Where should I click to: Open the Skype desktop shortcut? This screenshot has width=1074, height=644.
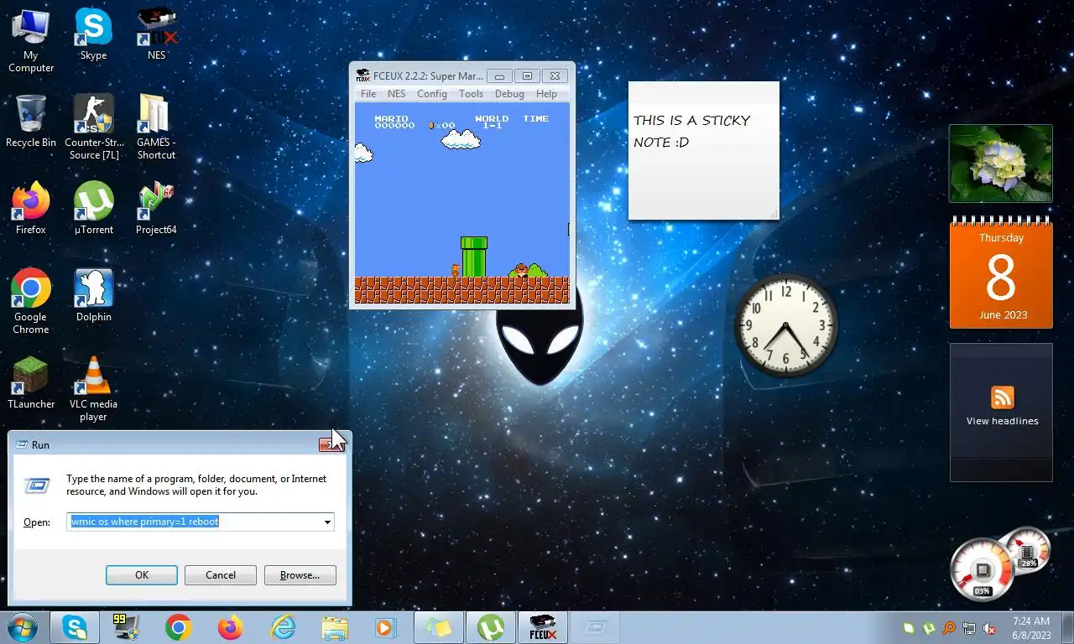(x=93, y=34)
